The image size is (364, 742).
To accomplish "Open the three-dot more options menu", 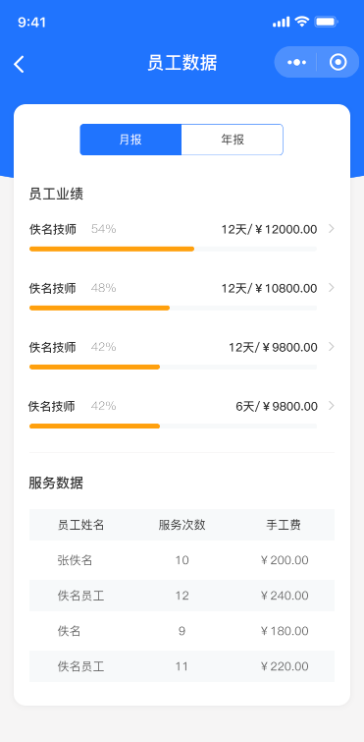I will 296,62.
